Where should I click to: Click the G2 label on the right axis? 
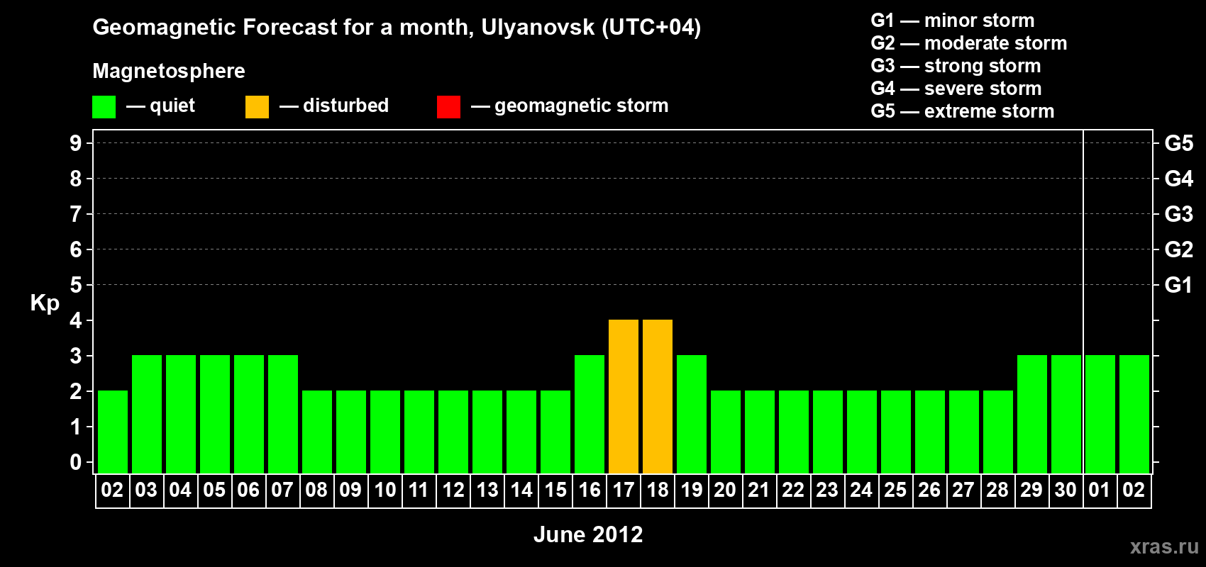click(x=1179, y=249)
